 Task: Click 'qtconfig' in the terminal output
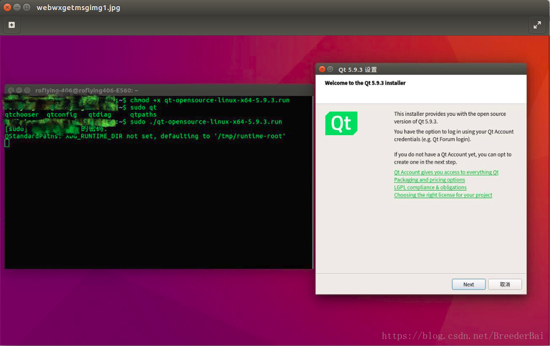(x=62, y=115)
